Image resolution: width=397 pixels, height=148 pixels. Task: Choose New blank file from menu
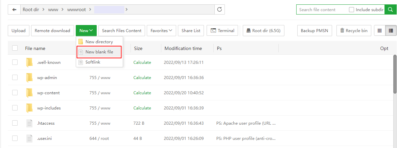pyautogui.click(x=99, y=52)
